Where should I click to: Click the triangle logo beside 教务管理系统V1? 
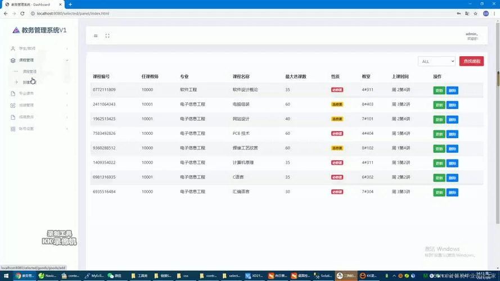[x=16, y=30]
